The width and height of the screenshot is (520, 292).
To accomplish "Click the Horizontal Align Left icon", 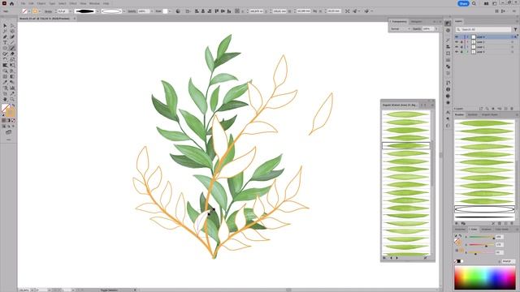I will click(197, 11).
